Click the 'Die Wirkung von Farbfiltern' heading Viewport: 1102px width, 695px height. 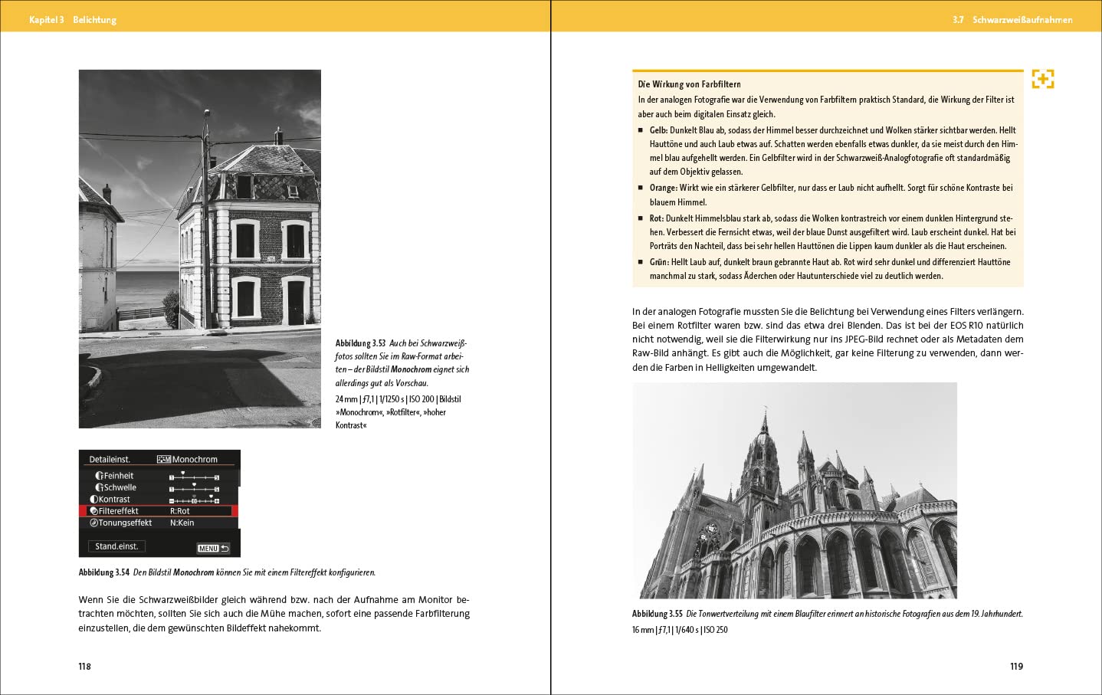[x=689, y=84]
